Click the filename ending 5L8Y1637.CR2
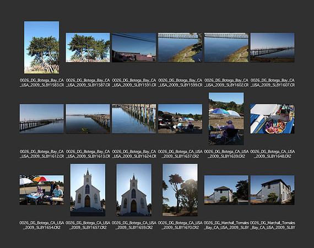The width and height of the screenshot is (314, 248). click(180, 154)
